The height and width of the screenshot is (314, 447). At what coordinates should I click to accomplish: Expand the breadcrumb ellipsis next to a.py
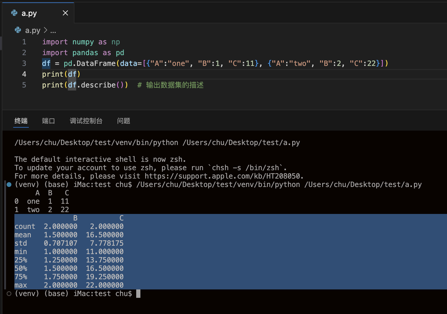coord(53,30)
